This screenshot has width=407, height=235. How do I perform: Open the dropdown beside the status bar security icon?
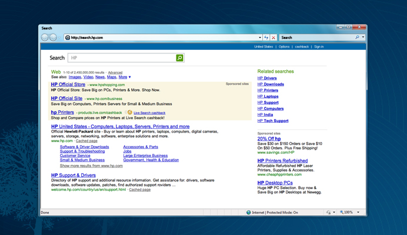pos(334,212)
